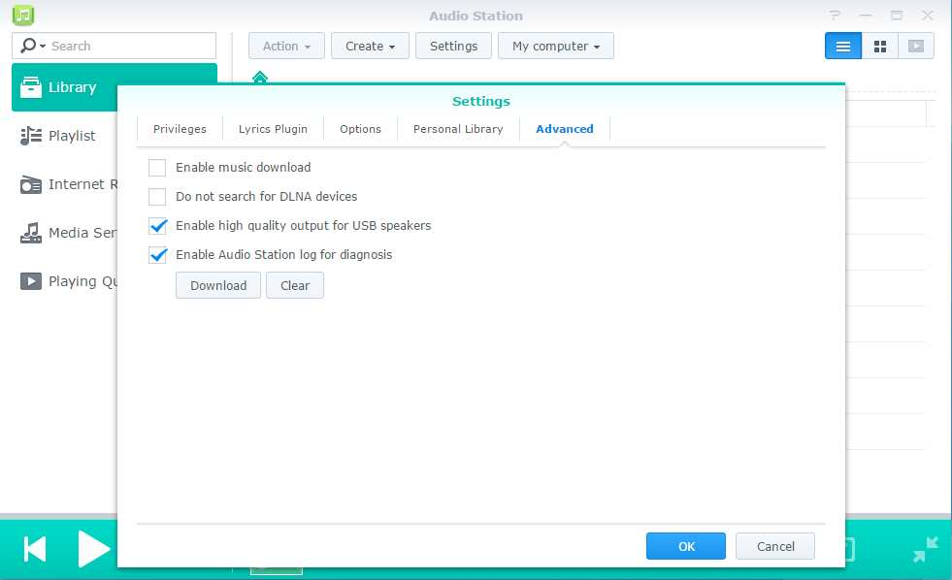Switch to the Options tab
952x580 pixels.
[361, 129]
